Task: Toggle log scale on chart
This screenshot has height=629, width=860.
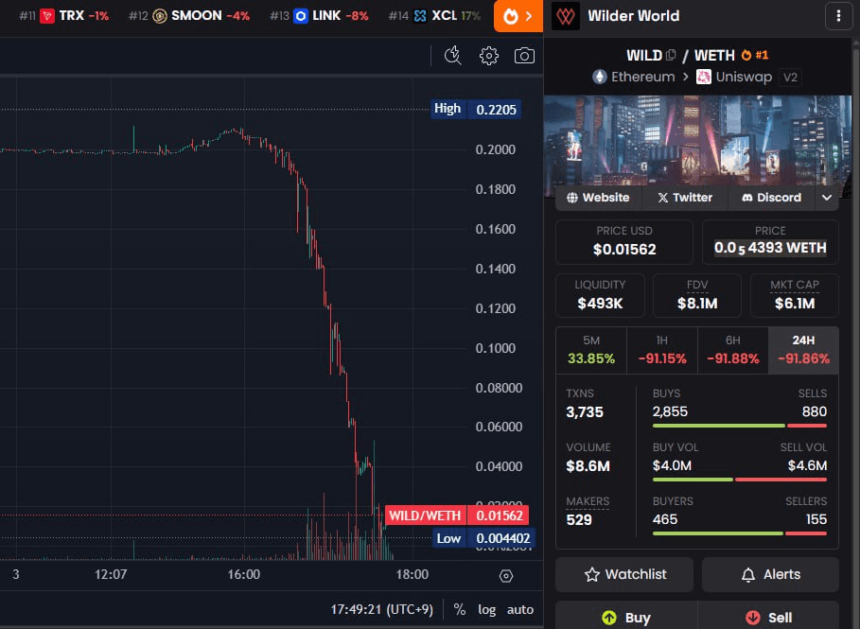Action: 486,609
